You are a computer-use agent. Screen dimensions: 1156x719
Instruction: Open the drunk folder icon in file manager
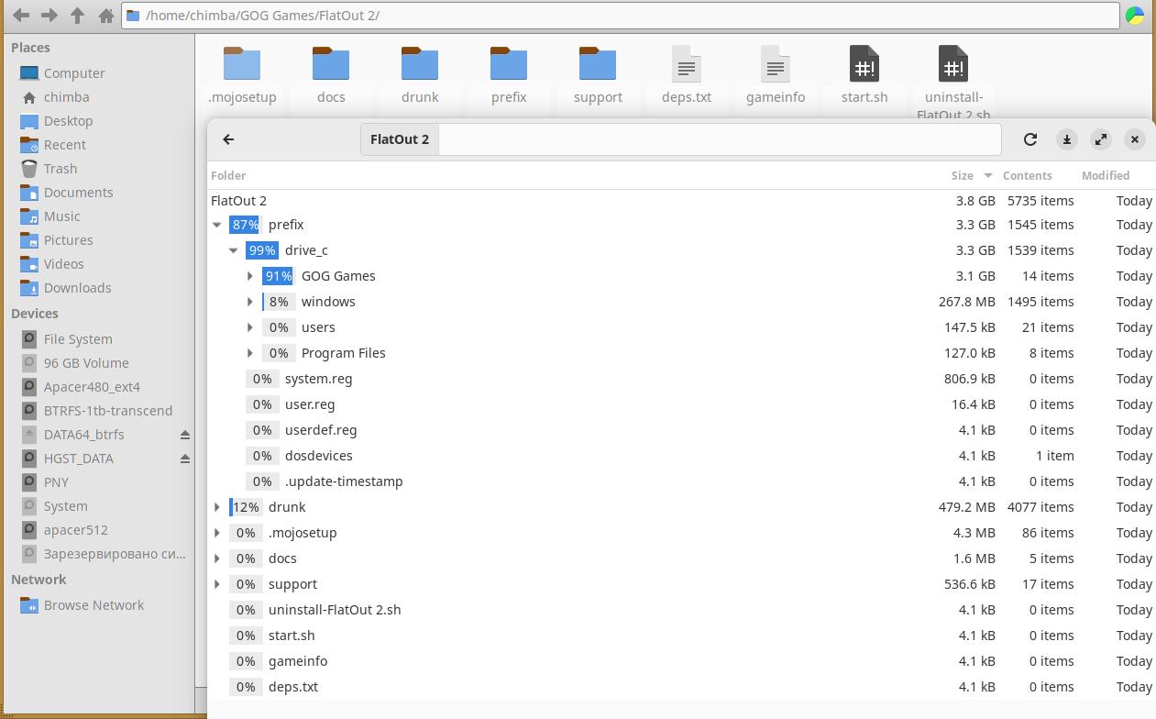point(420,64)
